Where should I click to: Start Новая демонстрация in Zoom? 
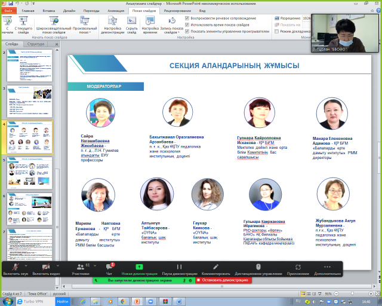pyautogui.click(x=139, y=269)
